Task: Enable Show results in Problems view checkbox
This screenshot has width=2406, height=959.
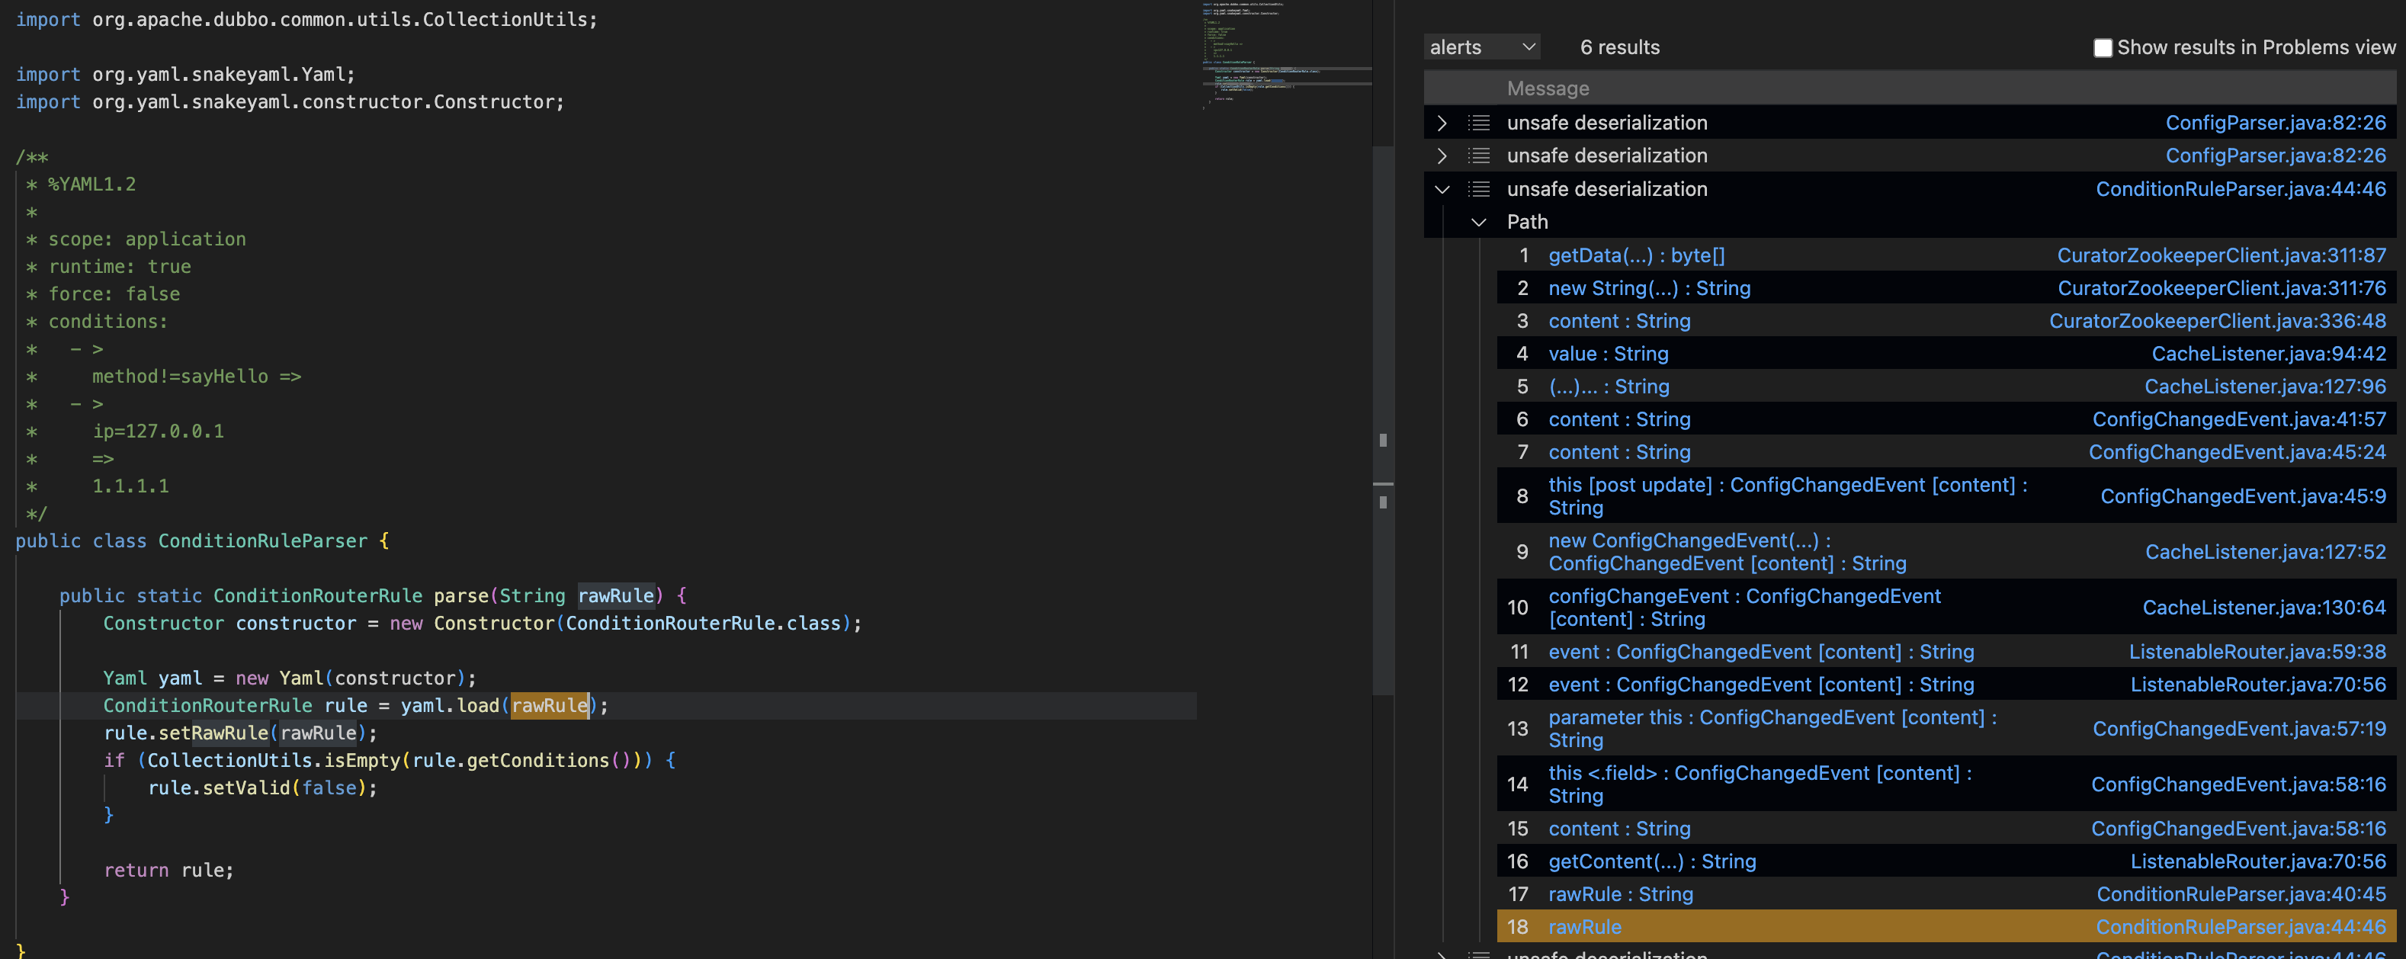Action: tap(2103, 47)
